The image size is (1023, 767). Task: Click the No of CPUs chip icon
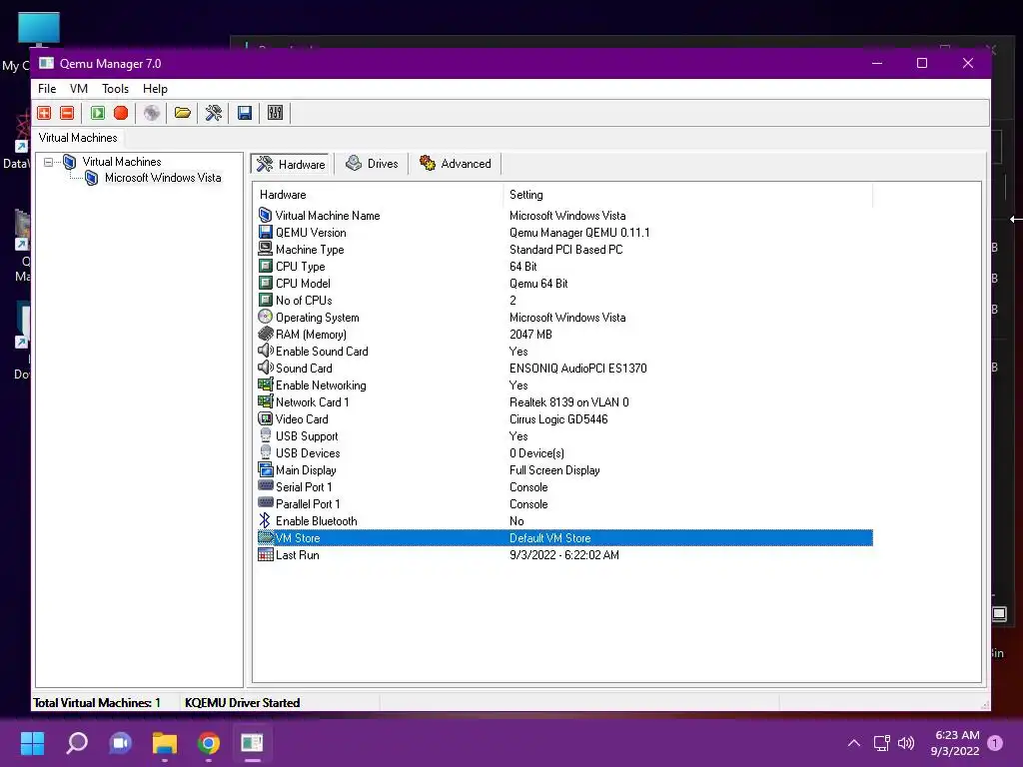(265, 300)
